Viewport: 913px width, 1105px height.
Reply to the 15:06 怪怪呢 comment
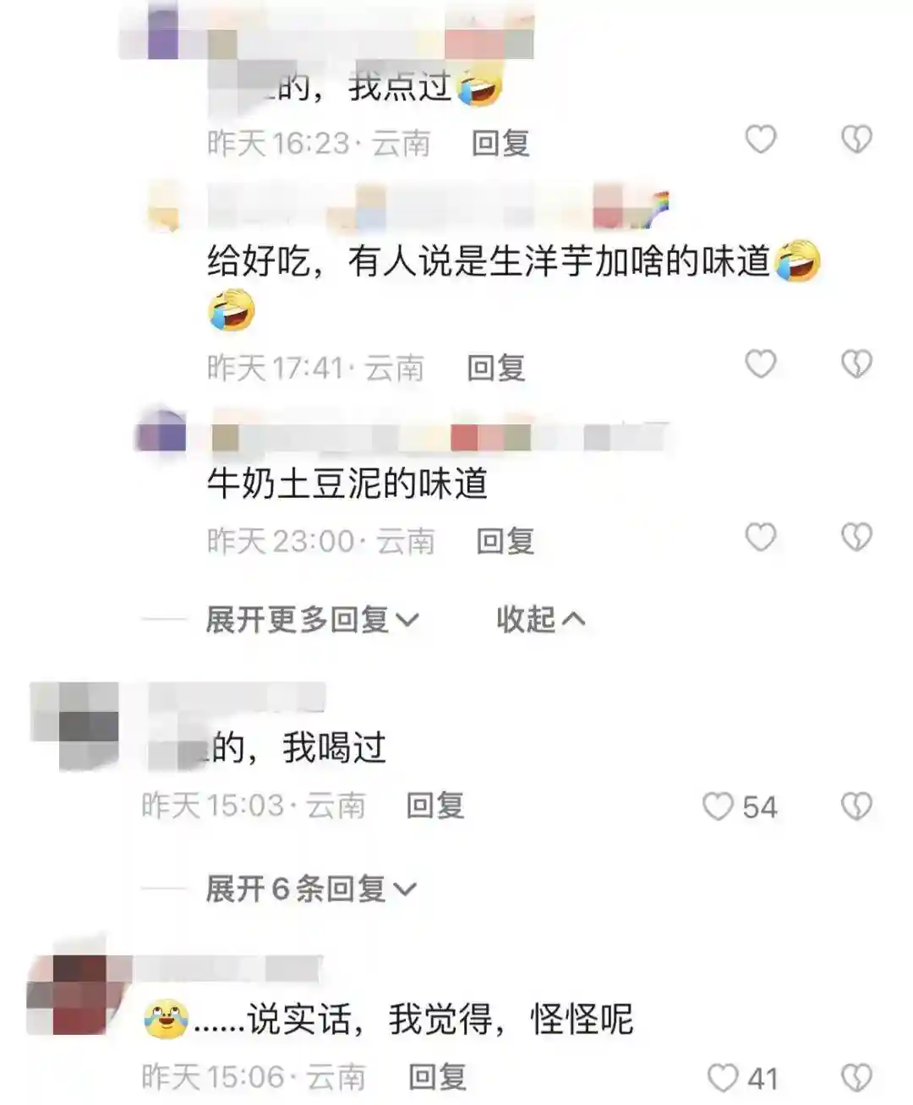438,1077
